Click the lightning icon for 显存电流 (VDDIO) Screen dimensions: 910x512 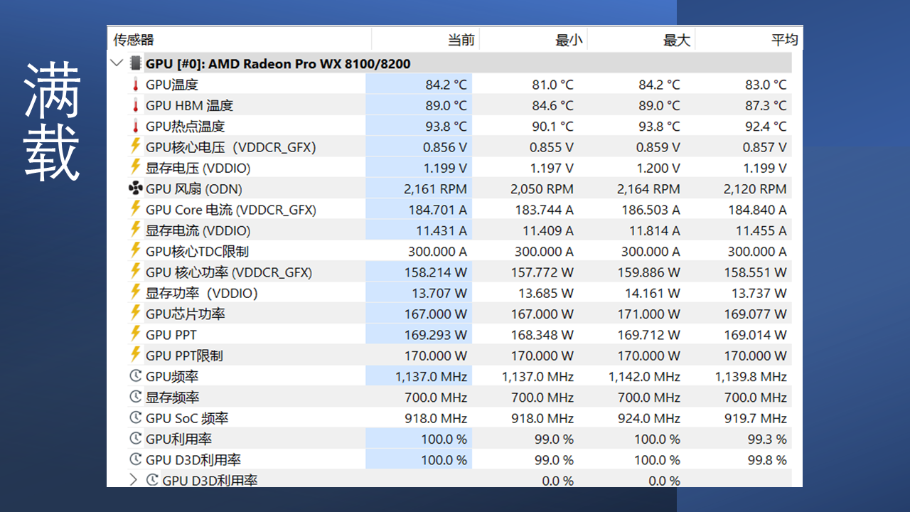pos(135,230)
